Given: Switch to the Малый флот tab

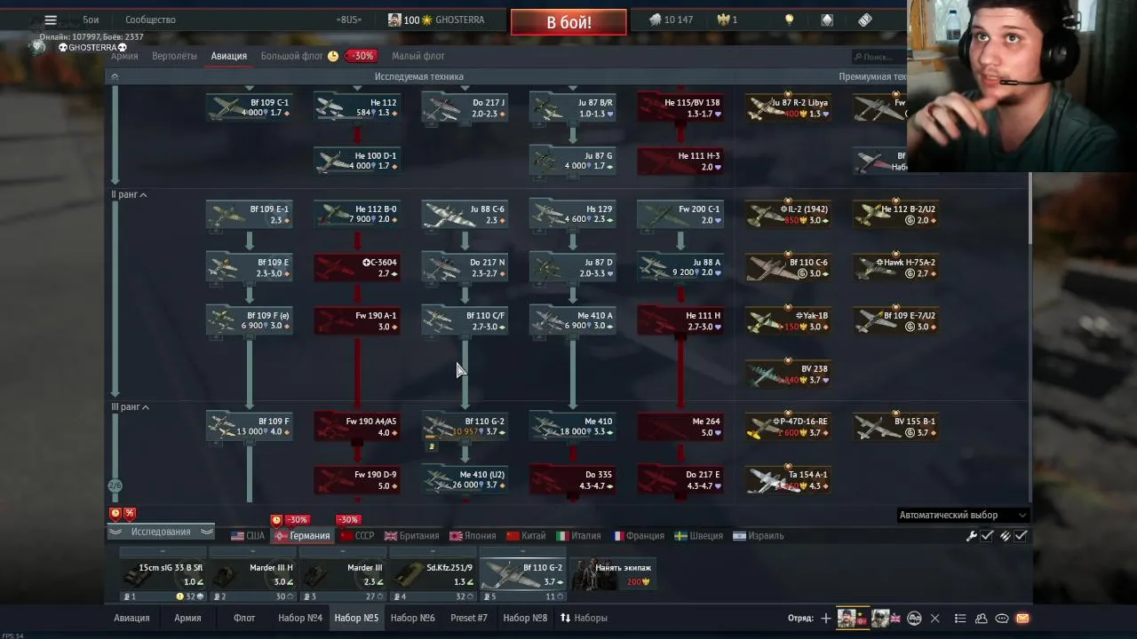Looking at the screenshot, I should (418, 56).
